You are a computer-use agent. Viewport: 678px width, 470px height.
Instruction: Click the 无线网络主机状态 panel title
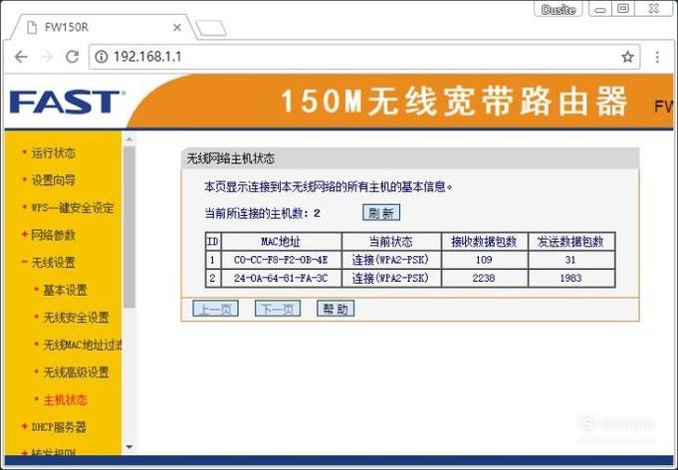pyautogui.click(x=230, y=158)
